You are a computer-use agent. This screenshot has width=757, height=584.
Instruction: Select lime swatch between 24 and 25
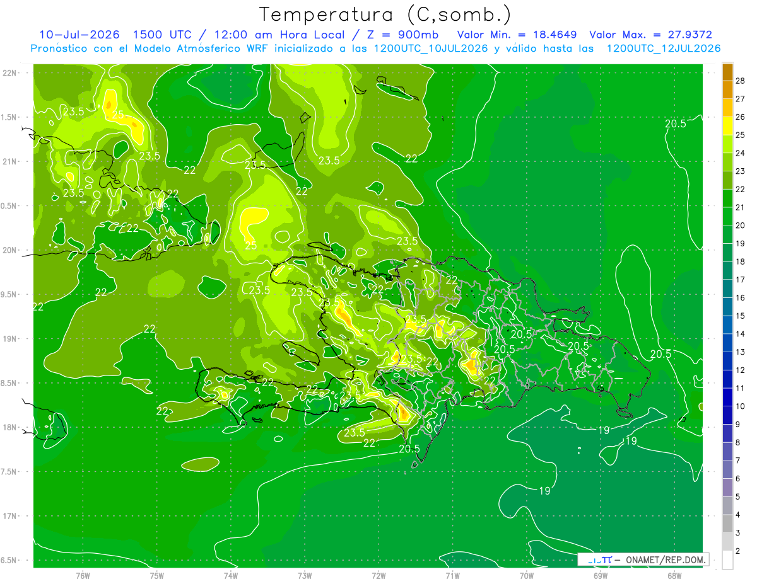pyautogui.click(x=727, y=144)
